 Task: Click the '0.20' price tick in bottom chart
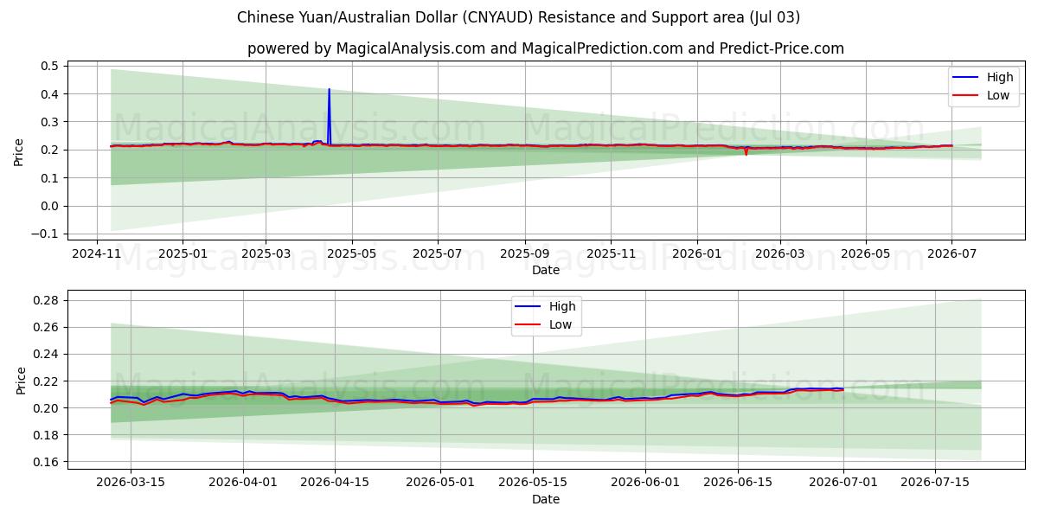click(47, 407)
